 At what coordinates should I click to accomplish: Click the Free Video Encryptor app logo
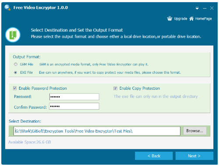[7, 7]
